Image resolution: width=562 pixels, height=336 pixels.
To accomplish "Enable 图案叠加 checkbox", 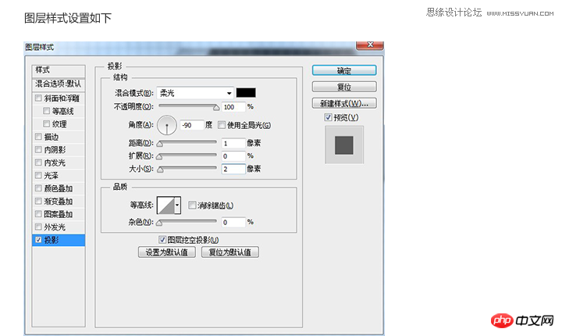I will (38, 214).
